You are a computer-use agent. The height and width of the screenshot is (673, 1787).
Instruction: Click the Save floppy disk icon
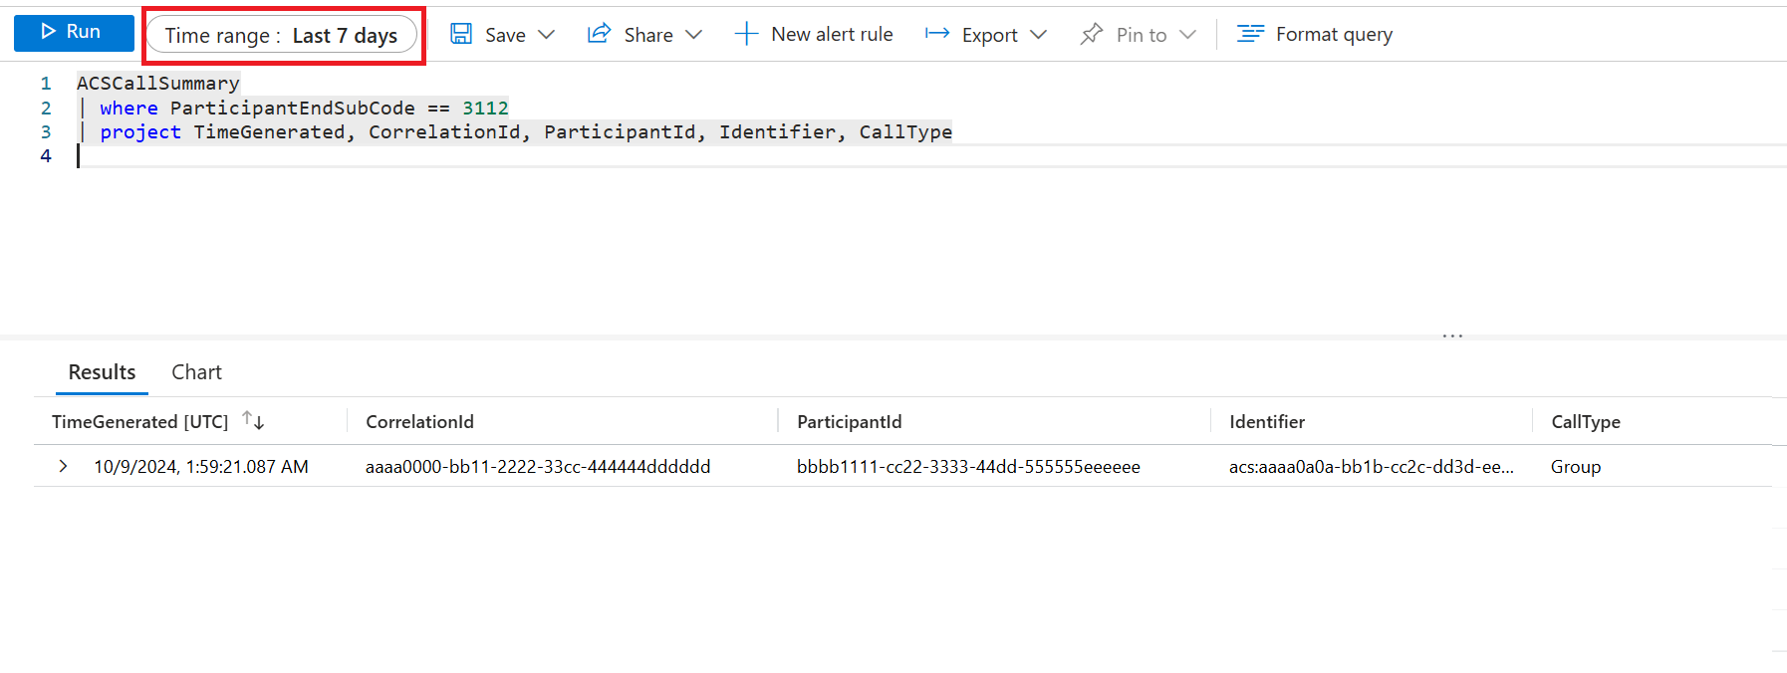coord(461,35)
